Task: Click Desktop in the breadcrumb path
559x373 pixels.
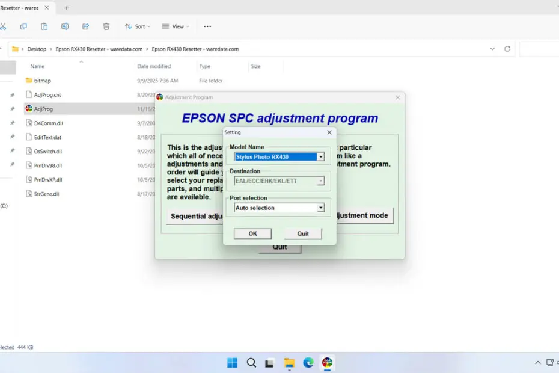Action: tap(37, 49)
